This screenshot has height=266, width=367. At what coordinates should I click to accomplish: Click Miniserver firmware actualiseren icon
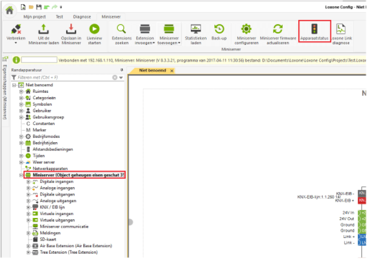coord(277,30)
